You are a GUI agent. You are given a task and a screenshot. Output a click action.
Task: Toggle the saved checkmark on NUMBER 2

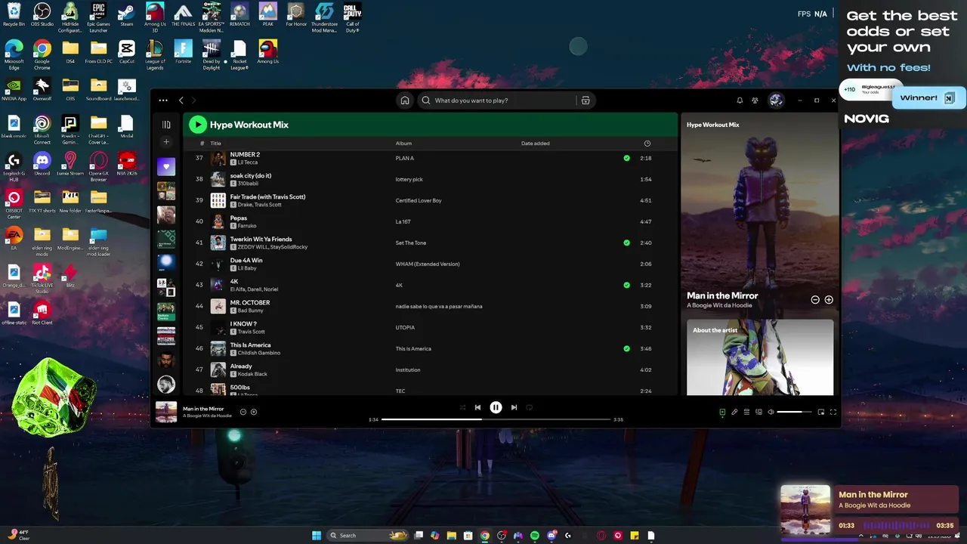[626, 158]
